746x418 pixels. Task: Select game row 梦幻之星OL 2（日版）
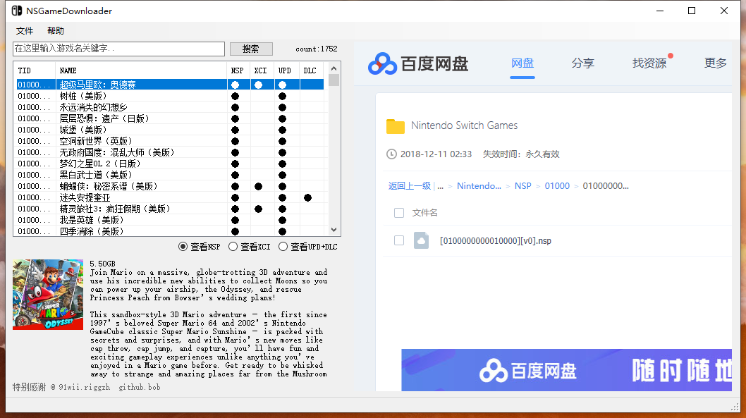(170, 164)
